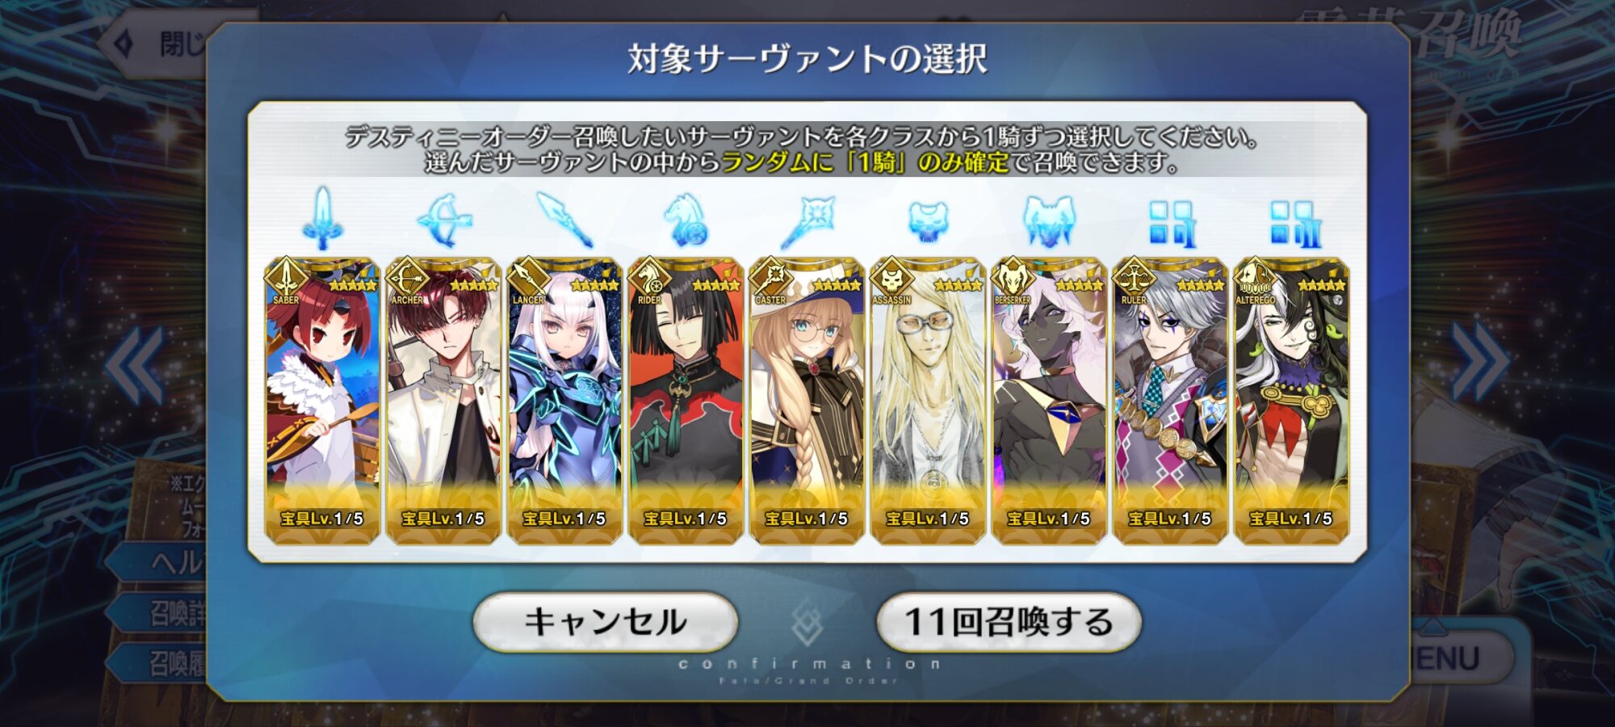Image resolution: width=1615 pixels, height=727 pixels.
Task: Select the Caster class staff icon
Action: click(x=807, y=221)
